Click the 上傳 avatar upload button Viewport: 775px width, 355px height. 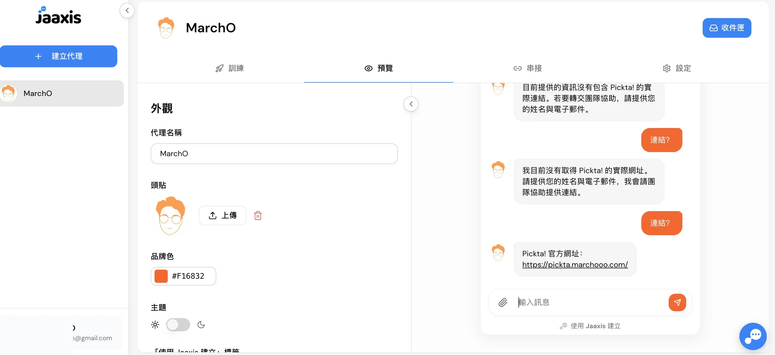coord(222,215)
